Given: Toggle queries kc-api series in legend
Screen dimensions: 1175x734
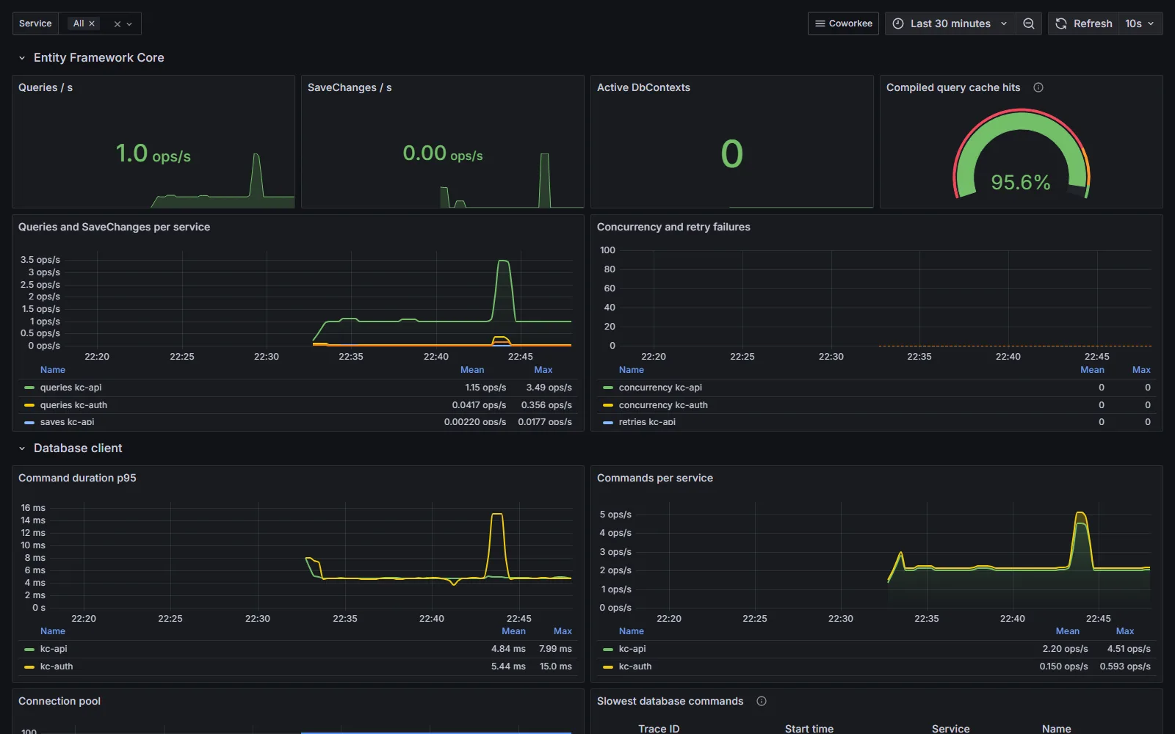Looking at the screenshot, I should 70,388.
